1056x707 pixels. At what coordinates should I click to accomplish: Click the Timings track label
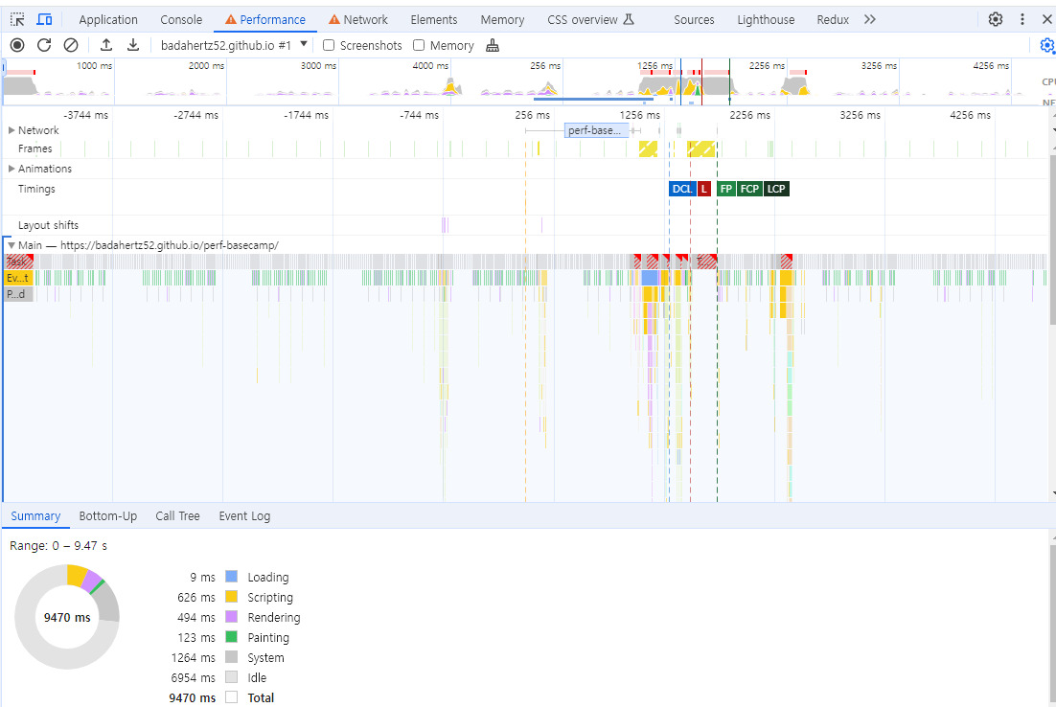point(36,189)
